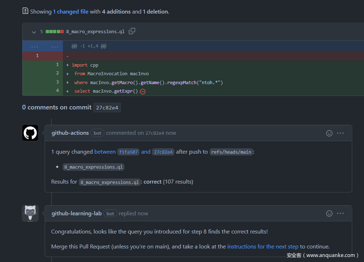Click the diffstat colored blocks indicator
Screen dimensions: 364x262
[x=54, y=31]
